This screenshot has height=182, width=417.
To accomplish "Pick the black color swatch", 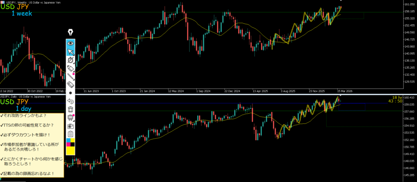I will (x=72, y=144).
